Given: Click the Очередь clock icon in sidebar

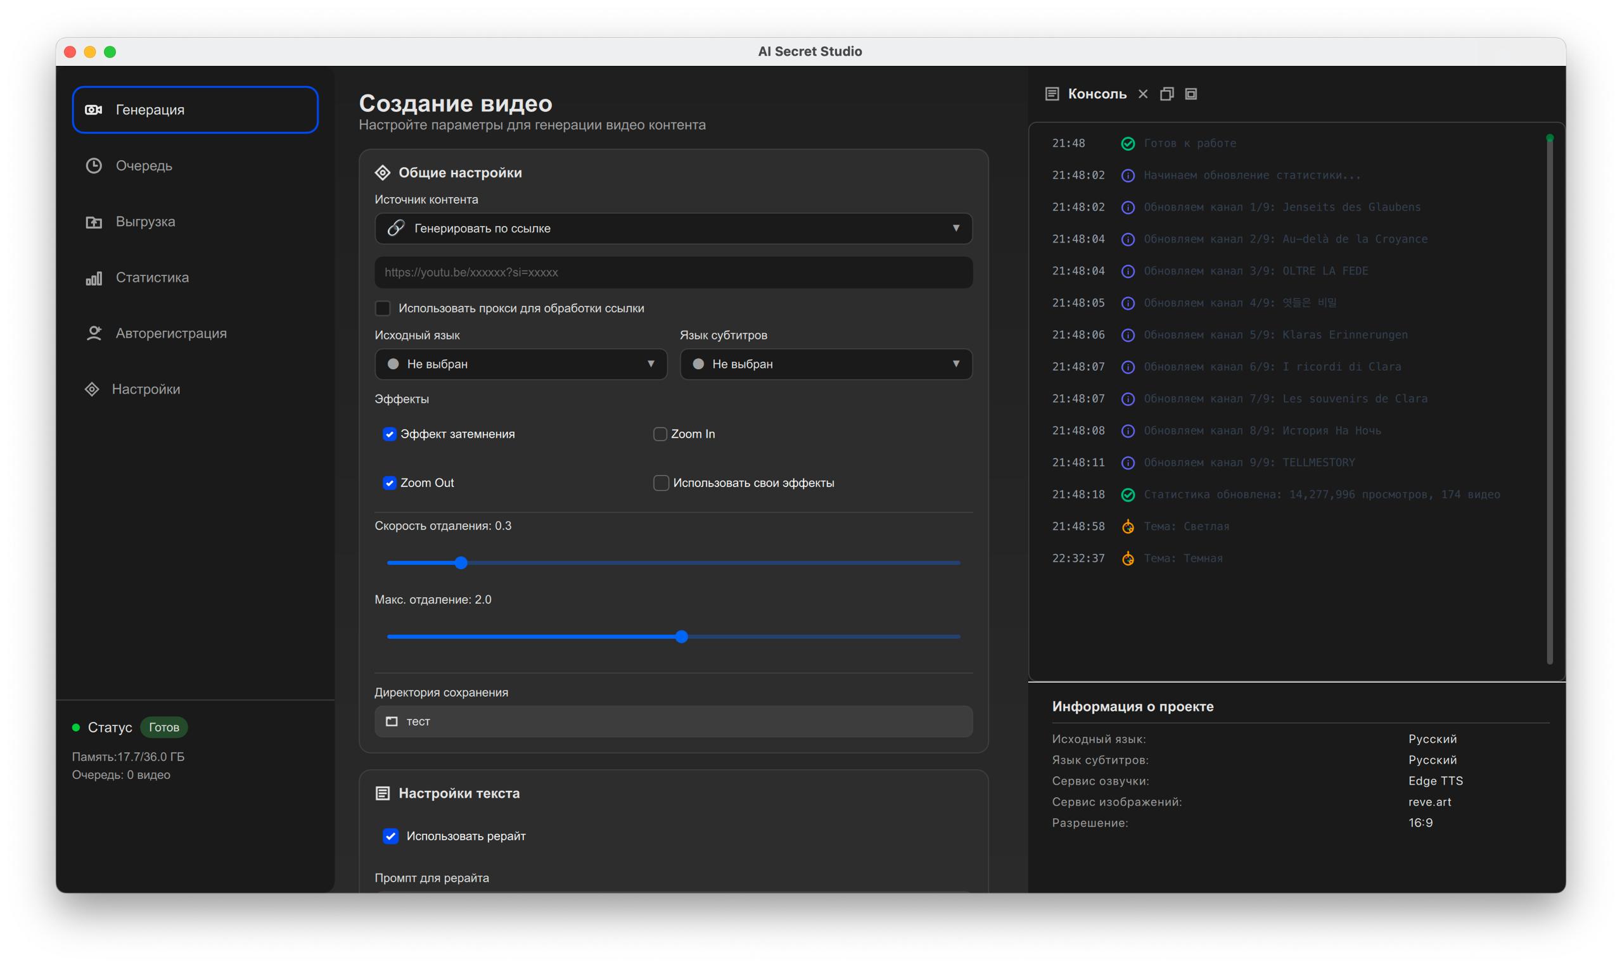Looking at the screenshot, I should coord(94,165).
